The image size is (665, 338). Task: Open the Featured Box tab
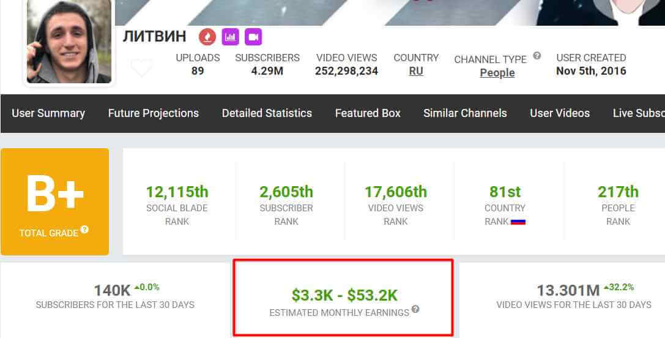(x=368, y=113)
